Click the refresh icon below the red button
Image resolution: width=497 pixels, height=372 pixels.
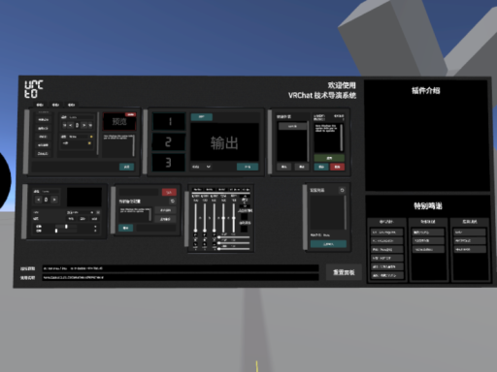coord(173,201)
